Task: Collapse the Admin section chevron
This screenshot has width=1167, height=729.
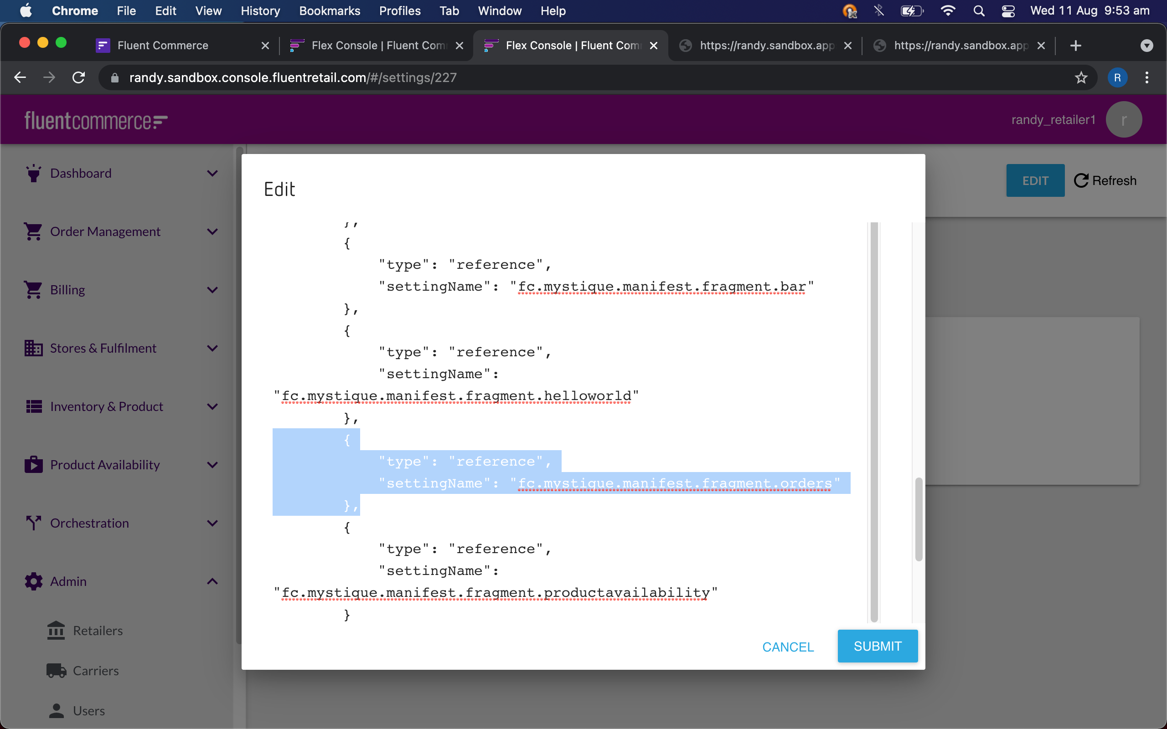Action: coord(212,581)
